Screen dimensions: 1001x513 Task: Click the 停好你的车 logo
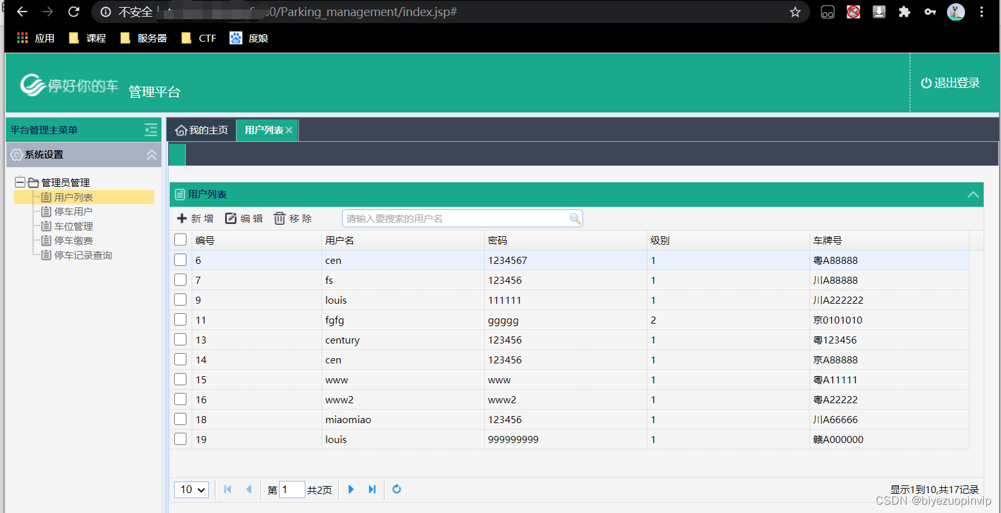pyautogui.click(x=69, y=85)
